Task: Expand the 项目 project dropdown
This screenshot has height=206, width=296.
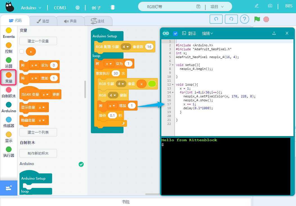Action: (x=217, y=7)
